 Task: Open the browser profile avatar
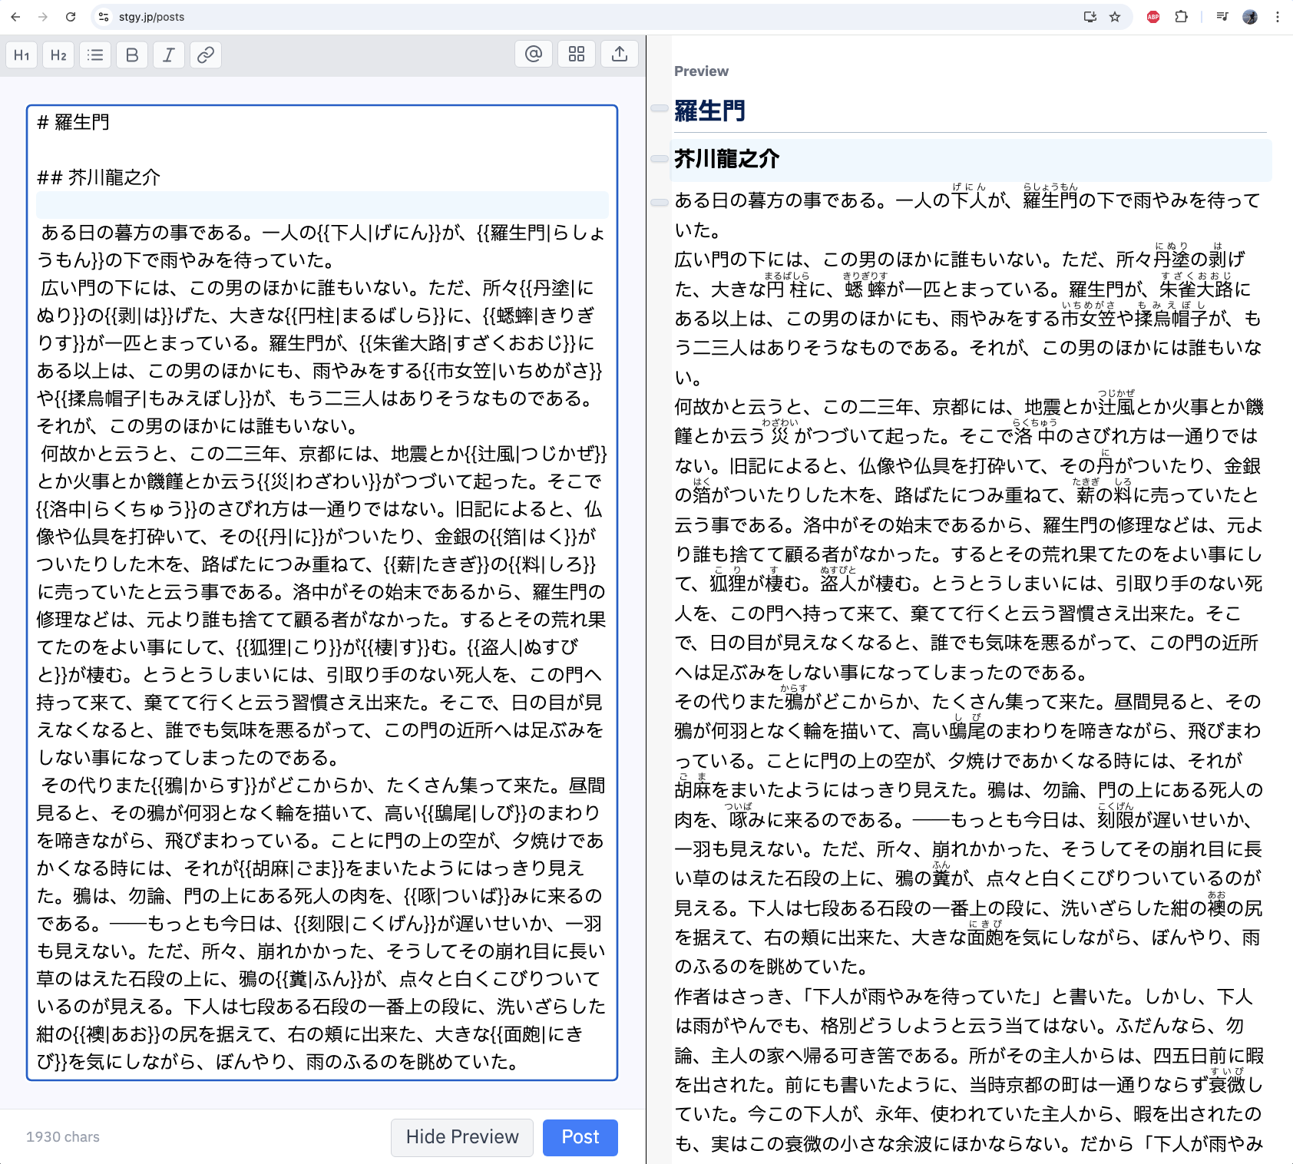click(1250, 17)
